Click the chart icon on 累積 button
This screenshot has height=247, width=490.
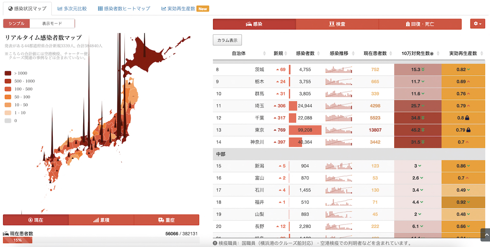(x=96, y=220)
